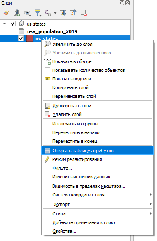157x241 pixels.
Task: Click the Add Group icon in Layers toolbar
Action: pos(17,13)
